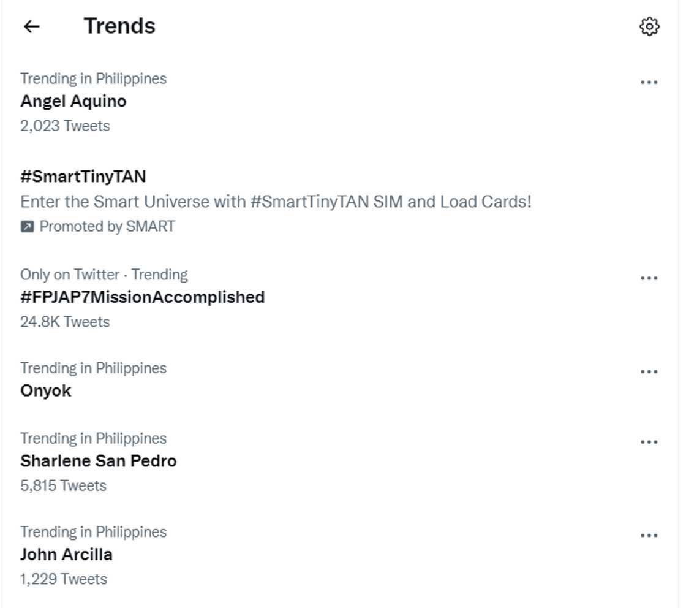Screen dimensions: 686x608
Task: Open more options for #FPJAP7MissionAccomplished trend
Action: tap(649, 278)
